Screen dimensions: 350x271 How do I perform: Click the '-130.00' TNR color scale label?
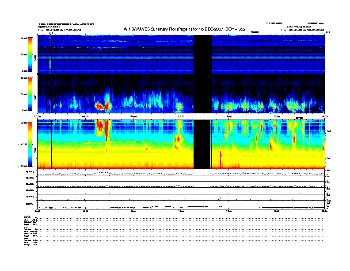(x=23, y=123)
